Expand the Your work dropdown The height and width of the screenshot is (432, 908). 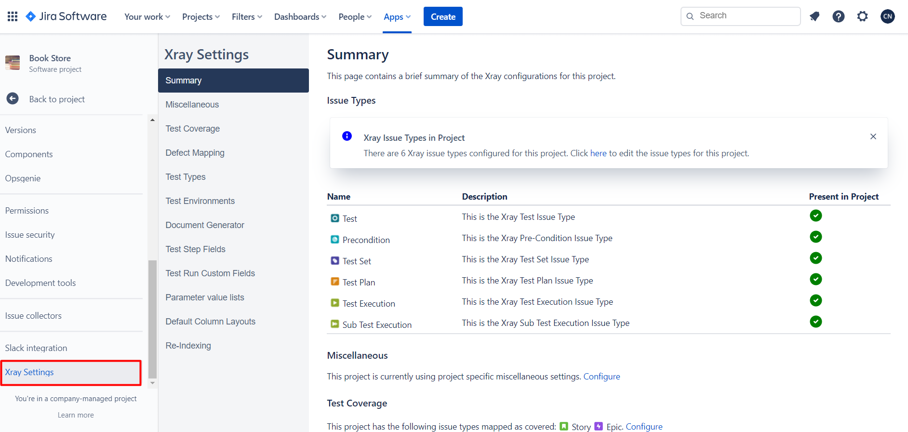(x=147, y=16)
